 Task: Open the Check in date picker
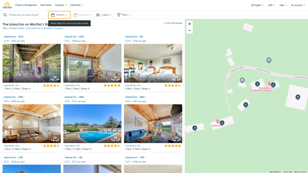[x=59, y=15]
